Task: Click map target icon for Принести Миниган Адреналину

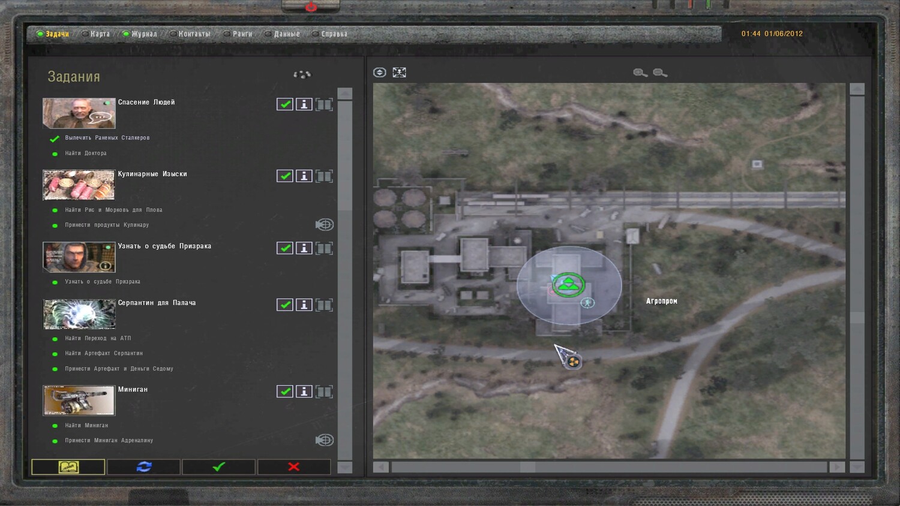Action: [x=324, y=440]
